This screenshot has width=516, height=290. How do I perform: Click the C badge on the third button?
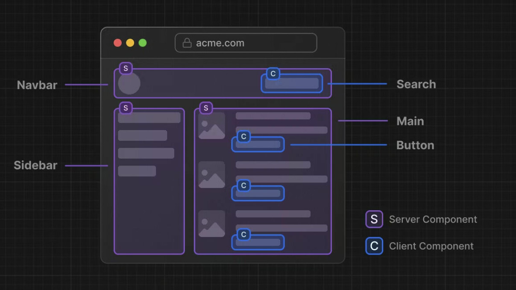point(243,235)
